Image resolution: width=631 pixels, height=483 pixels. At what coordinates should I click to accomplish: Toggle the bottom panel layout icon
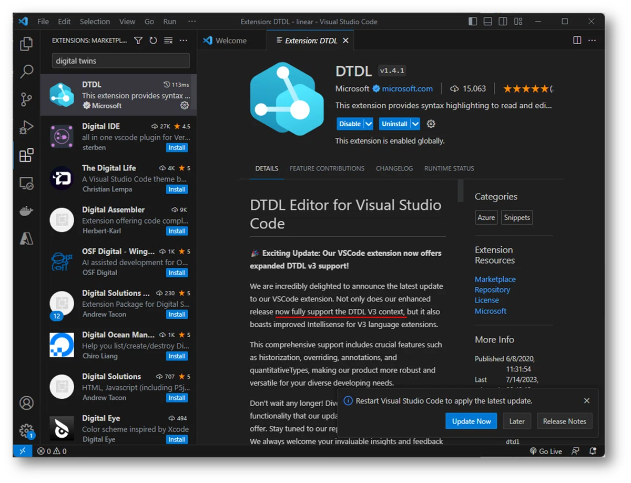coord(488,22)
